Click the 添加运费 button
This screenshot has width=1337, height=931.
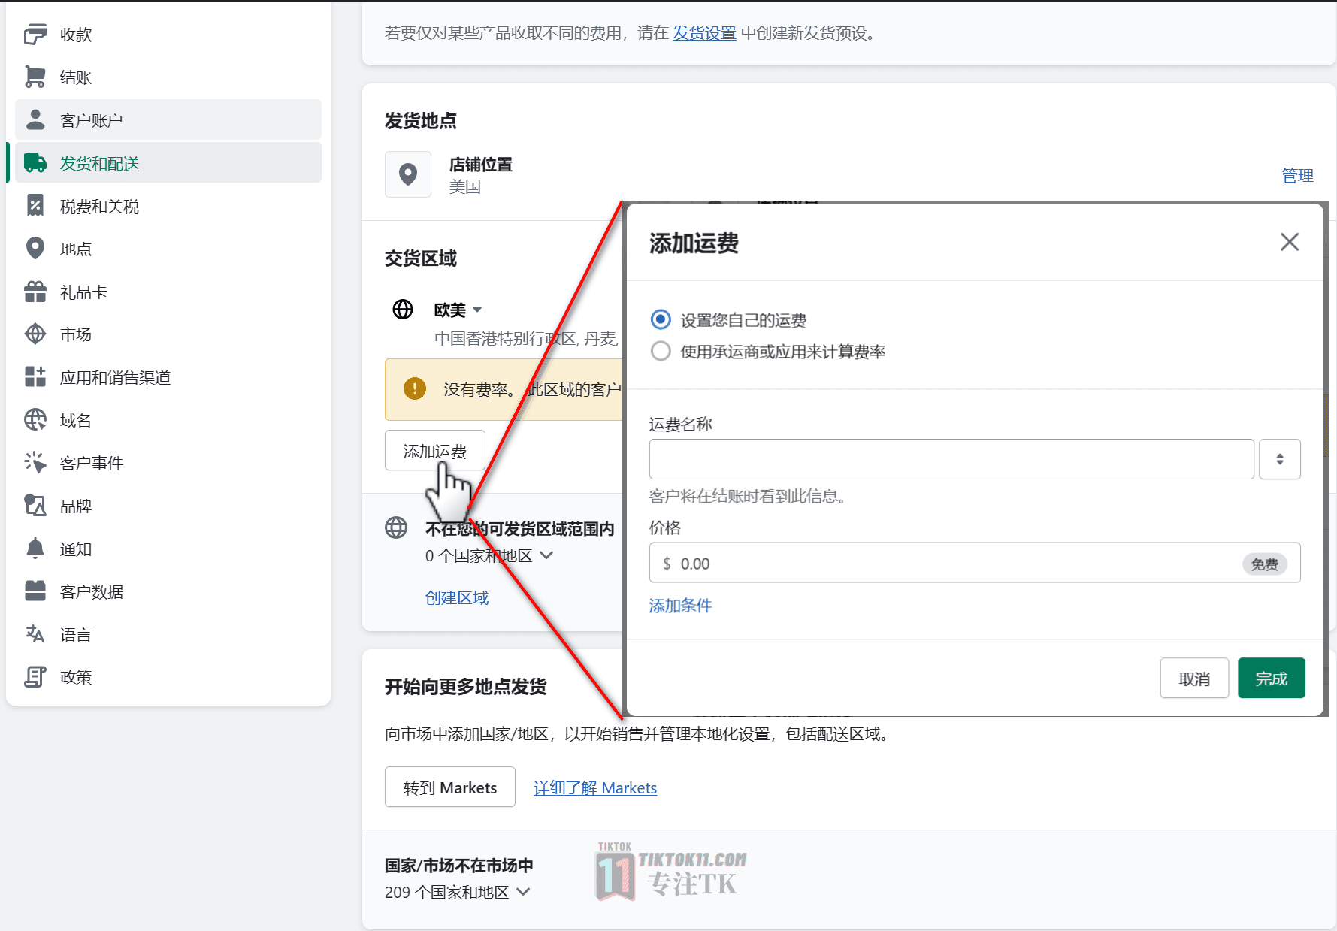click(x=435, y=451)
